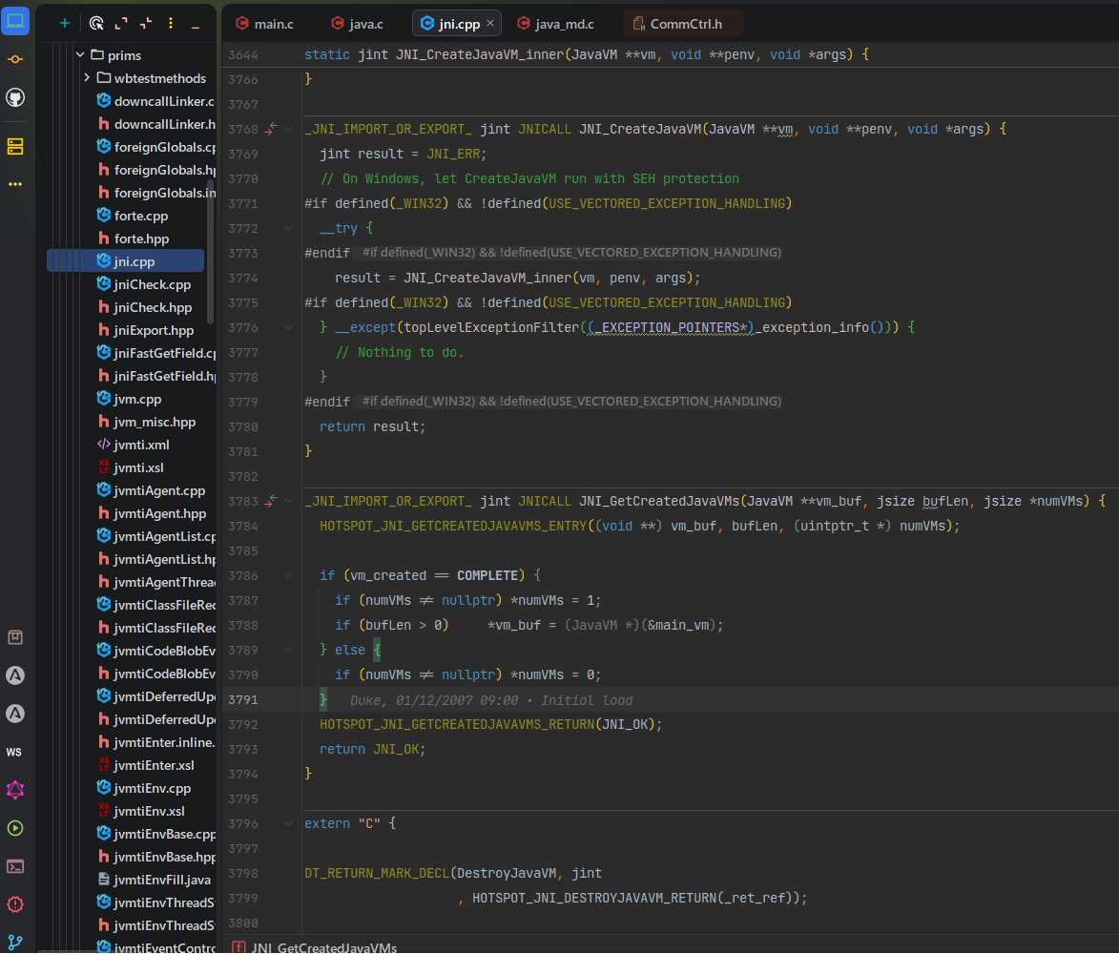Image resolution: width=1119 pixels, height=954 pixels.
Task: Select jvmtiAgent.hpp in Project tree
Action: 152,513
